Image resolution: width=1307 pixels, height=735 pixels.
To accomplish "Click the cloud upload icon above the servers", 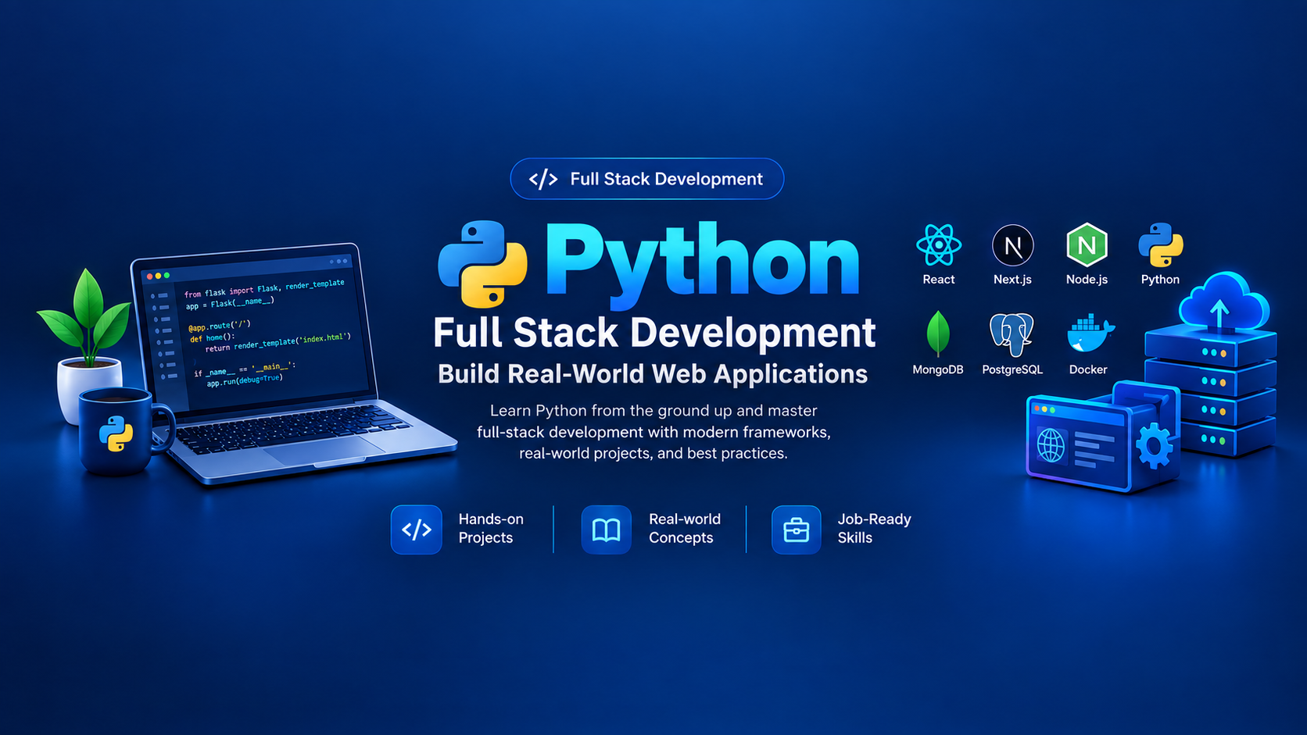I will coord(1224,303).
